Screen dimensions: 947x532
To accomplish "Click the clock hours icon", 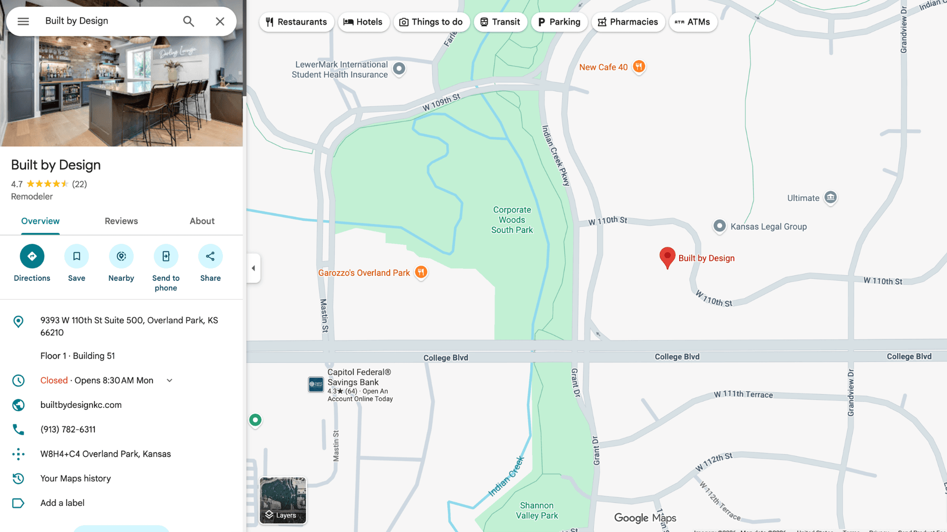I will (x=18, y=380).
